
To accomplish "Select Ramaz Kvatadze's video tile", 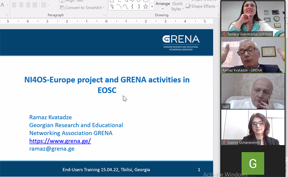I will pos(253,55).
